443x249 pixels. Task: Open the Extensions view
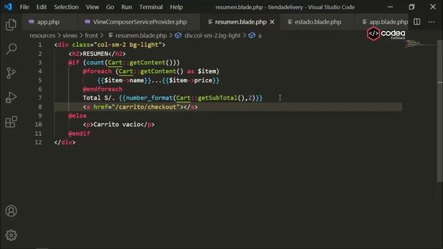11,122
